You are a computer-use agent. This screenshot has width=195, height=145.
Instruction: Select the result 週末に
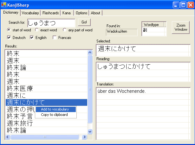point(46,96)
